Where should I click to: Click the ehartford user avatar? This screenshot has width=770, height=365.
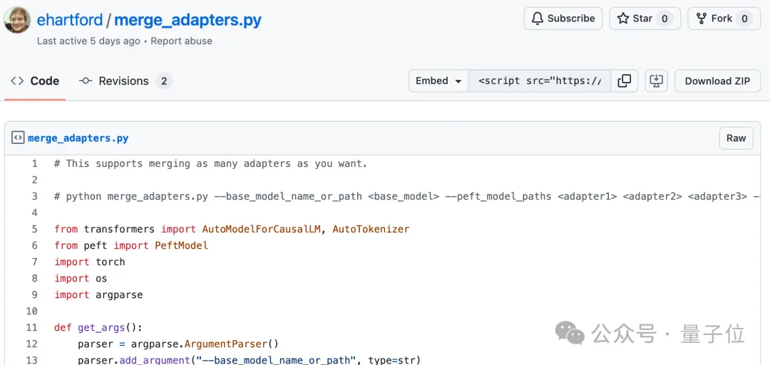tap(17, 20)
